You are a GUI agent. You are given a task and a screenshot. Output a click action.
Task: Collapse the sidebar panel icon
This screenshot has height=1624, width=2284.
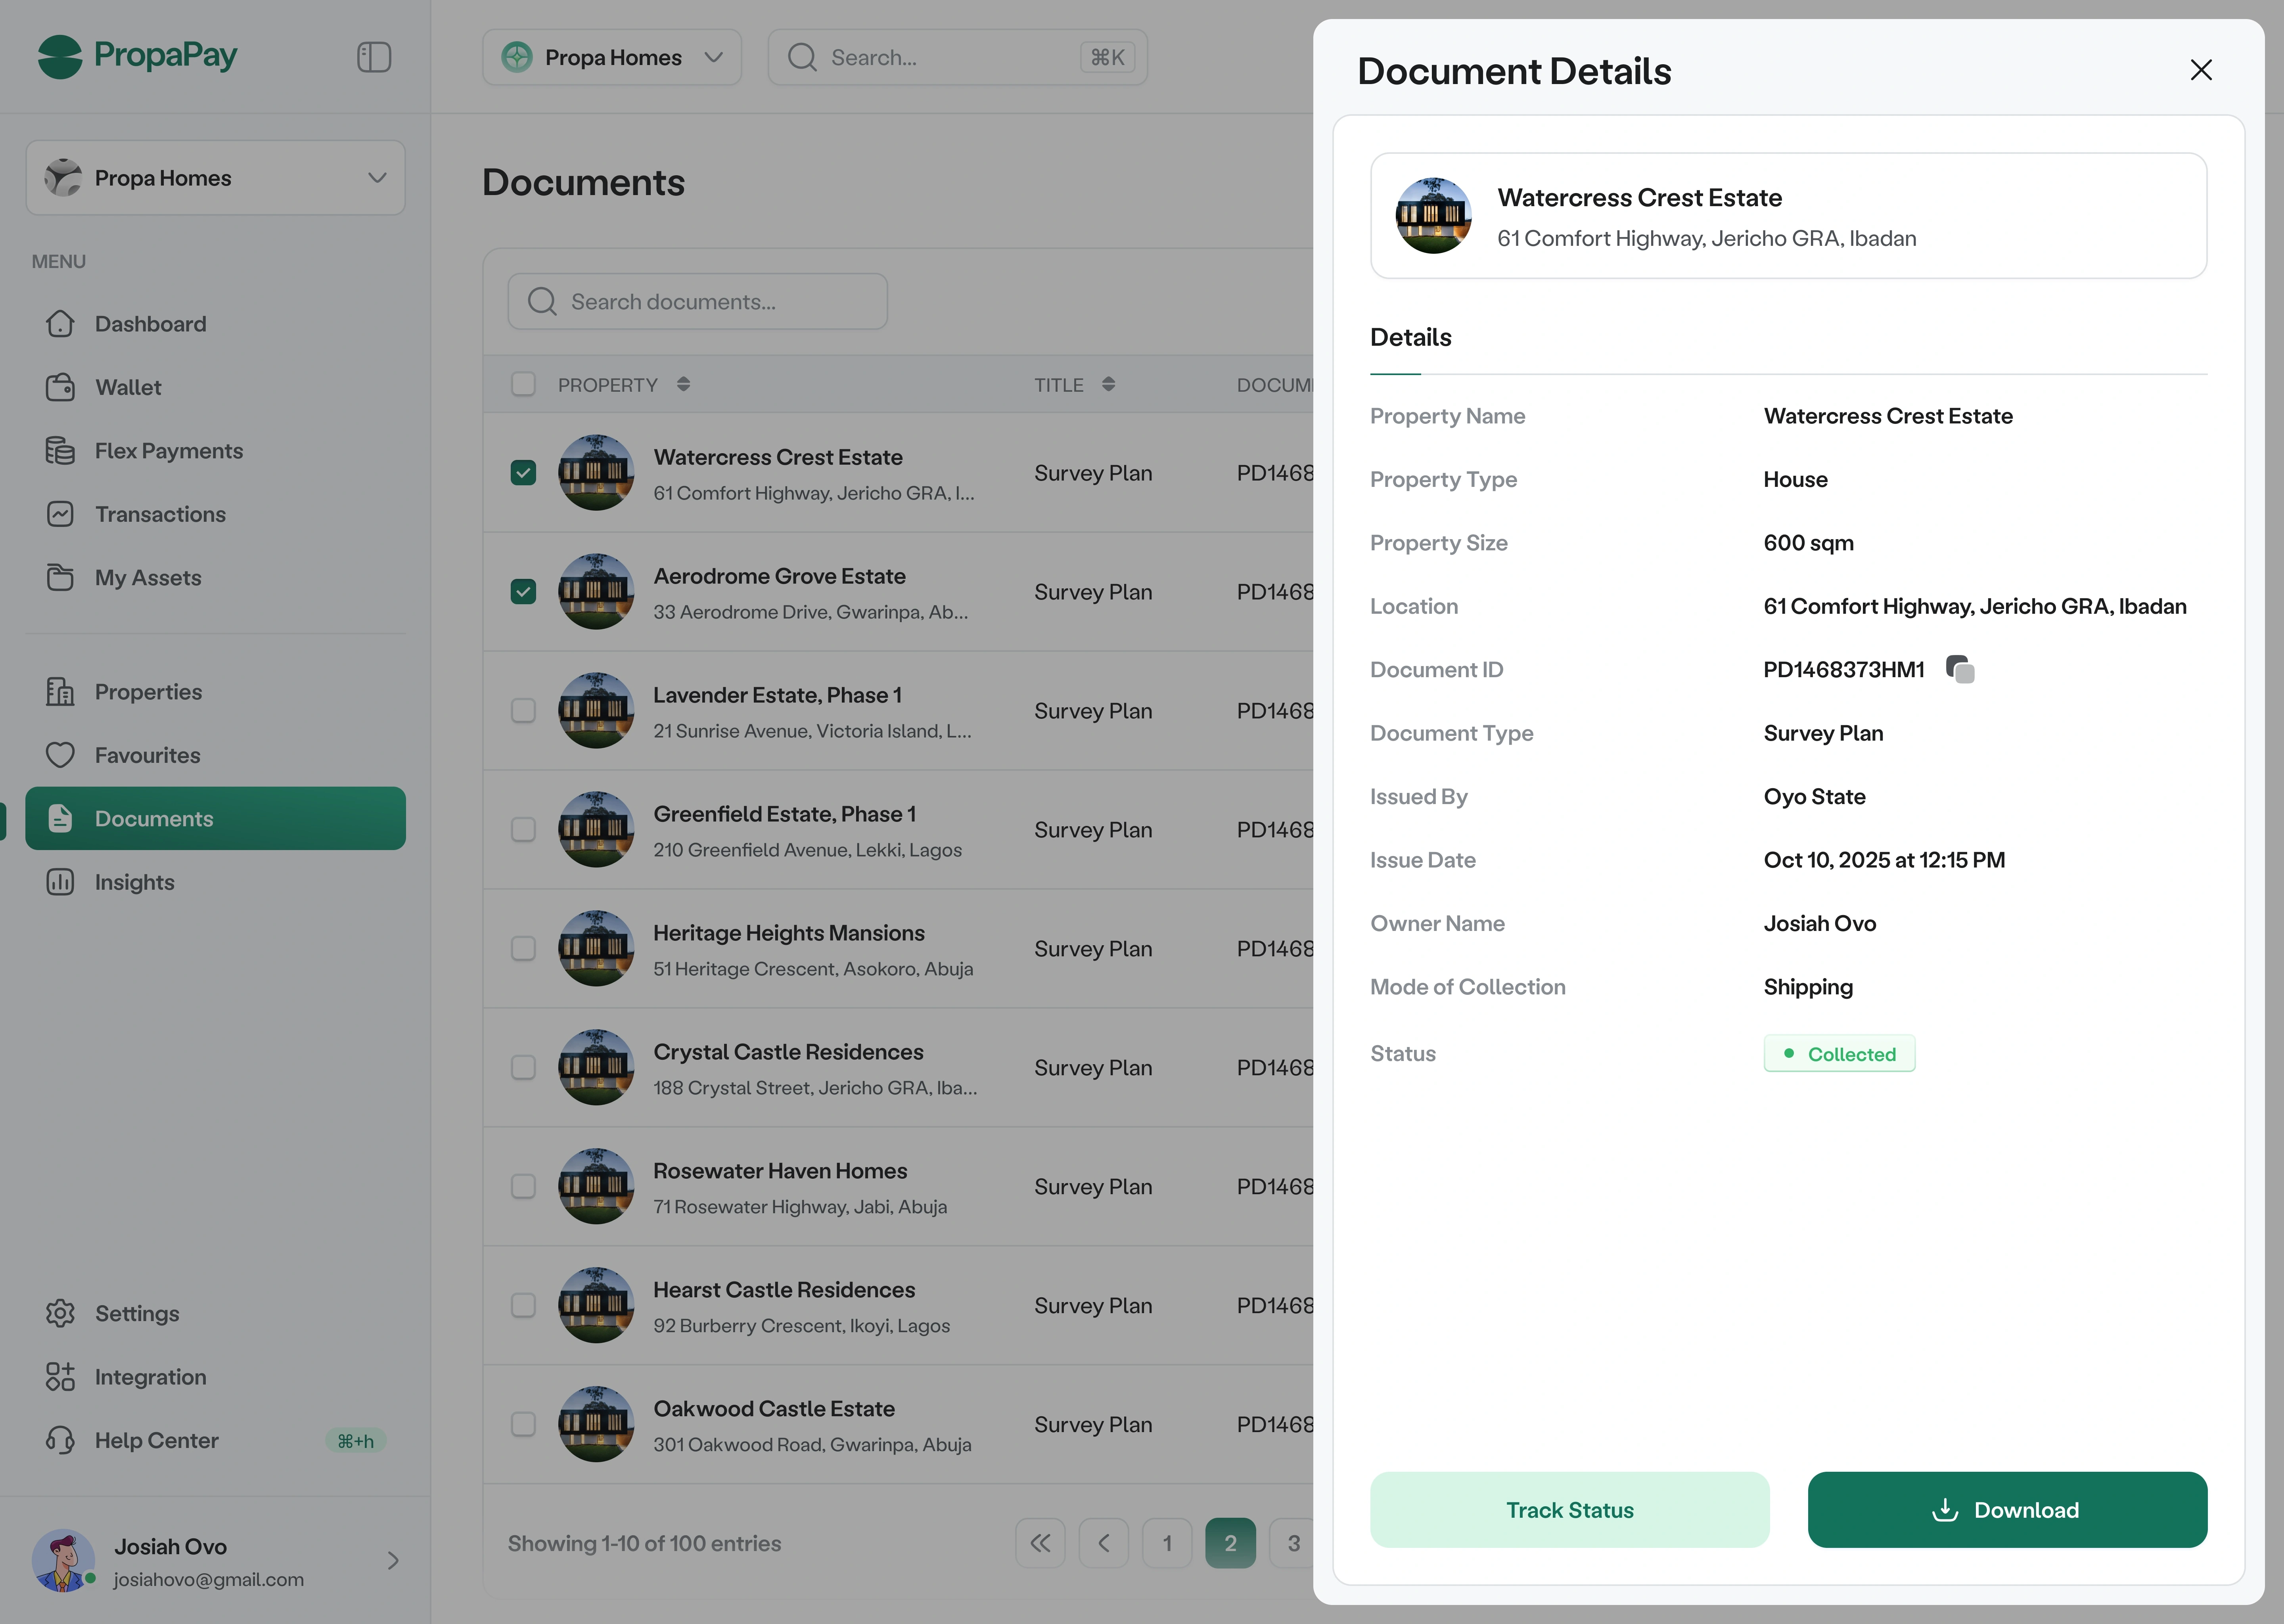click(x=373, y=57)
